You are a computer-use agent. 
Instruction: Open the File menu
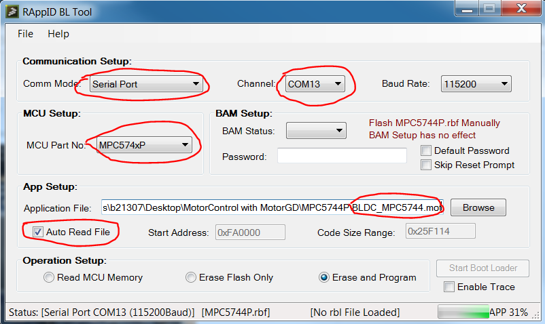click(25, 34)
